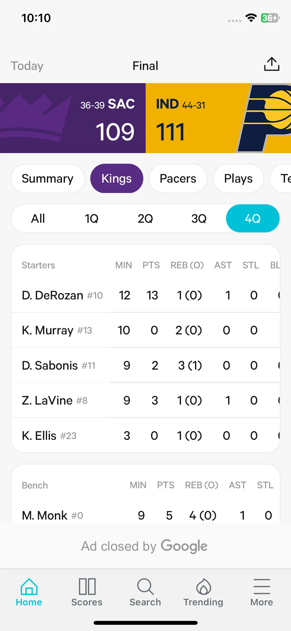Screen dimensions: 291x631
Task: Open the More menu icon
Action: (x=262, y=586)
